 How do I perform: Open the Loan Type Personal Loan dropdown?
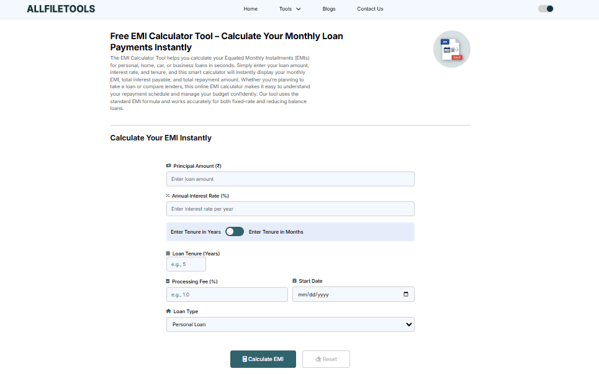click(x=290, y=324)
